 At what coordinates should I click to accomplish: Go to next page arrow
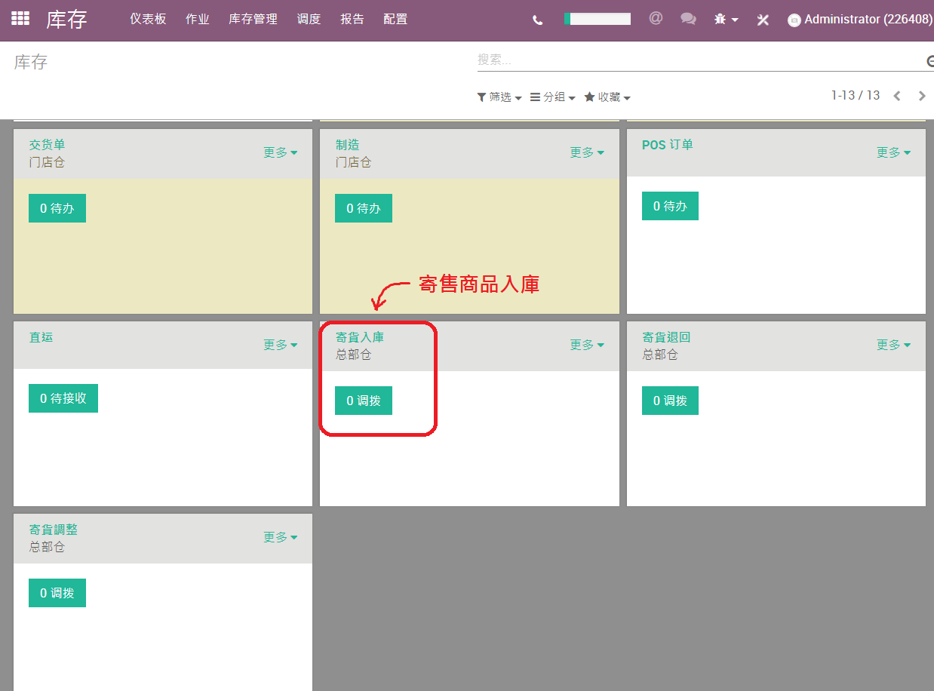click(x=922, y=96)
